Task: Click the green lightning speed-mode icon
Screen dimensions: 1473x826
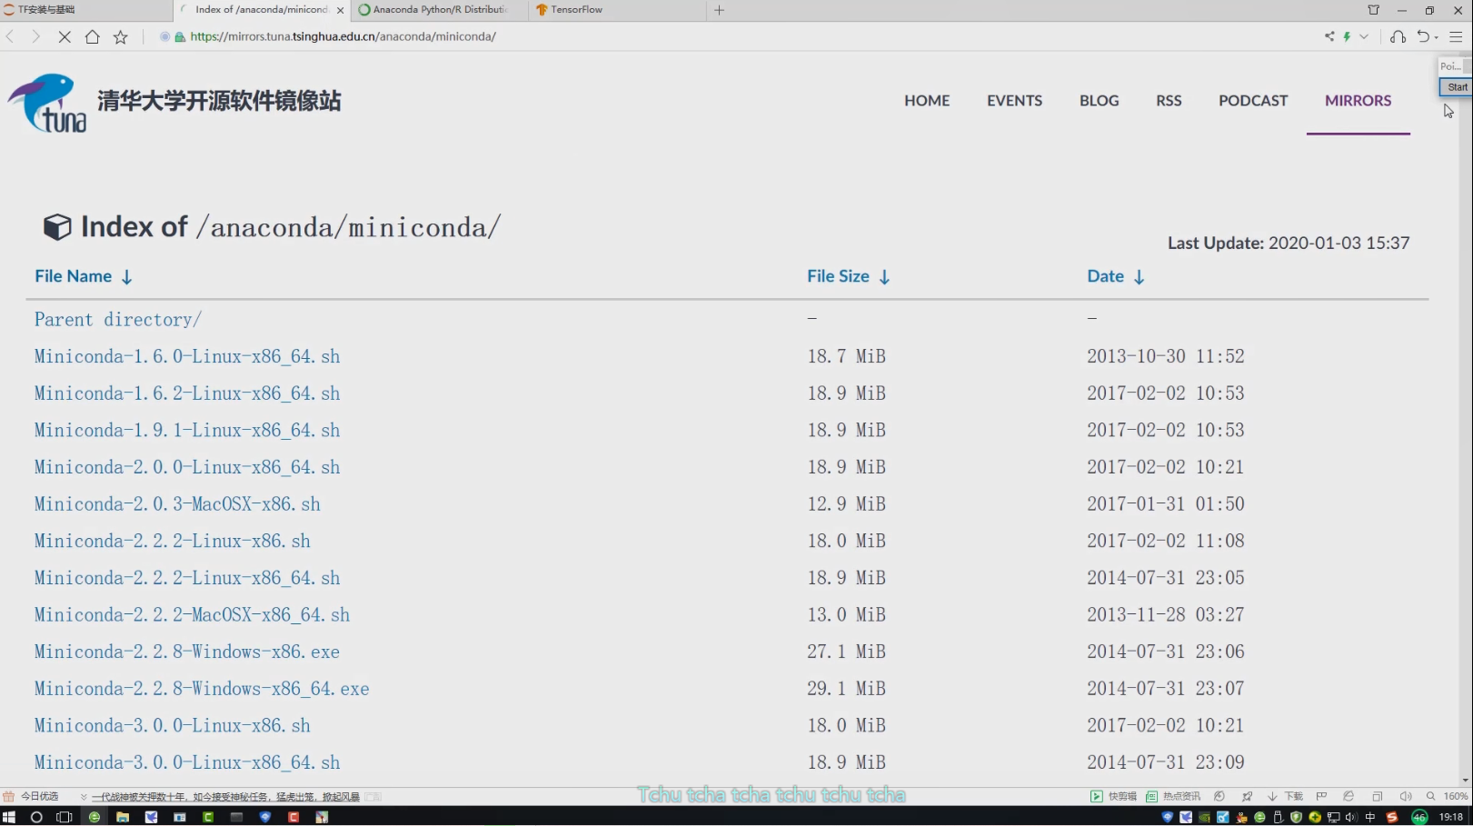Action: [x=1347, y=36]
